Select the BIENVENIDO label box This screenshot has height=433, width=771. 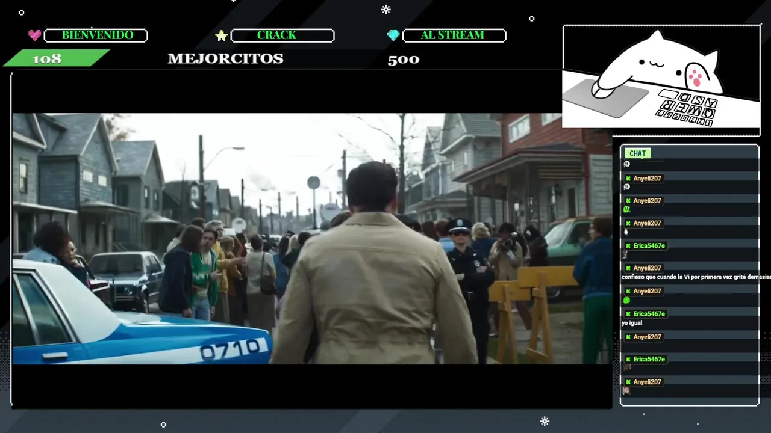(96, 35)
